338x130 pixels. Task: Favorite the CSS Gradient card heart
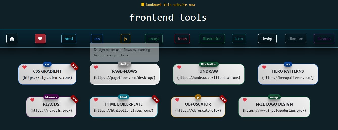25,67
